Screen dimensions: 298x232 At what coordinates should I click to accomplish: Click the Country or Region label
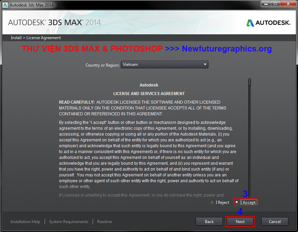pyautogui.click(x=102, y=65)
